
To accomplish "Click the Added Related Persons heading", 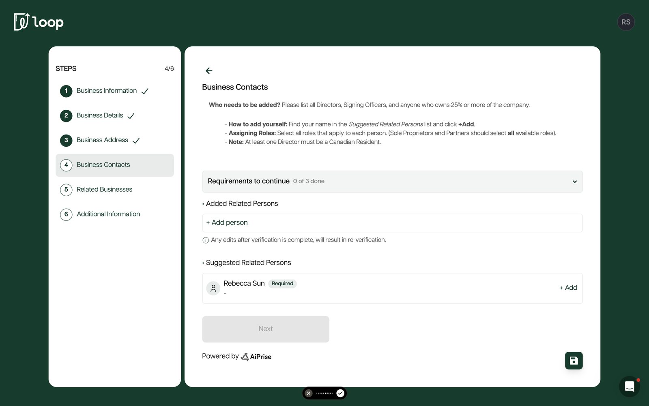I will pos(242,203).
